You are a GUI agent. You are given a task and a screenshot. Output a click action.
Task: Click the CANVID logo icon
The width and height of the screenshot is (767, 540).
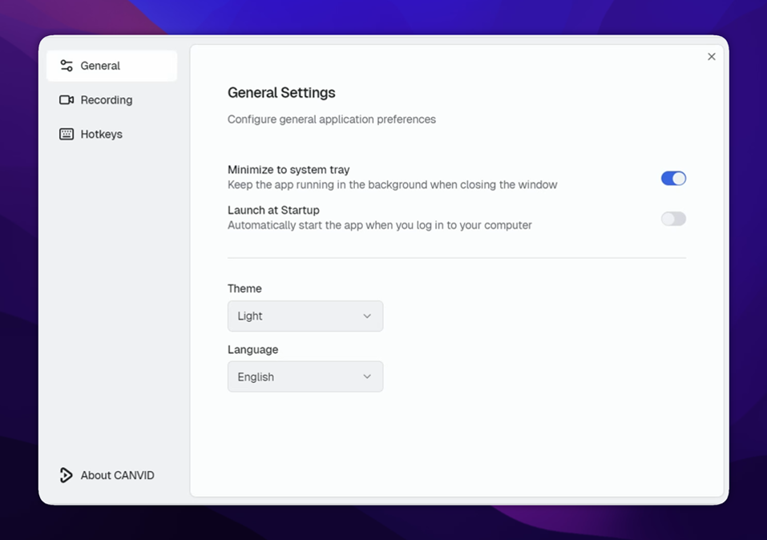[66, 475]
